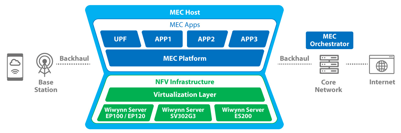Select the APP3 block
Screen dimensions: 401x133
pos(249,39)
